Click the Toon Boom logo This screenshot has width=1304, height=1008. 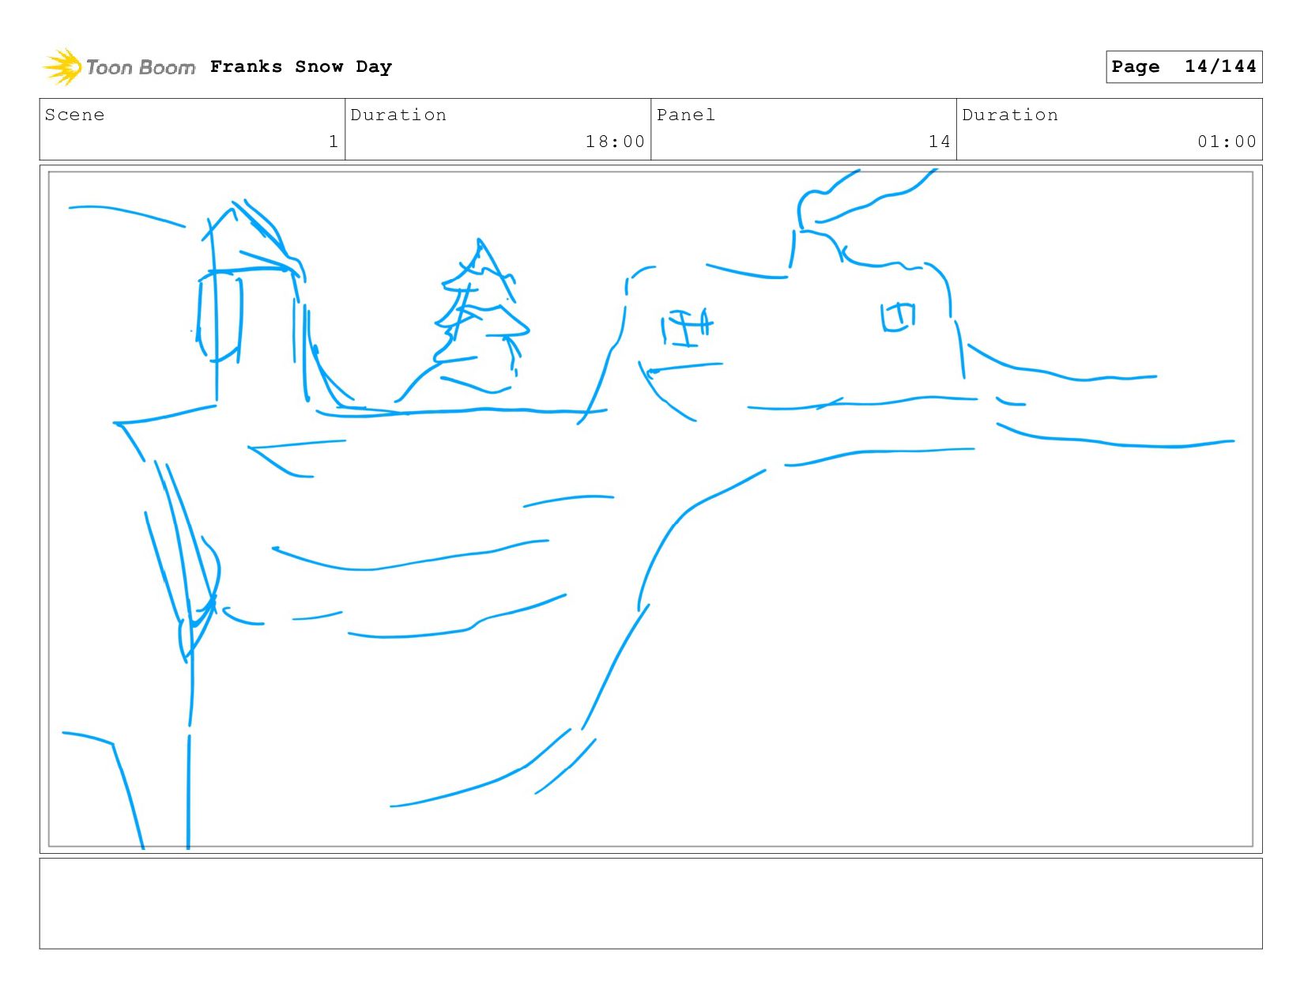click(119, 67)
